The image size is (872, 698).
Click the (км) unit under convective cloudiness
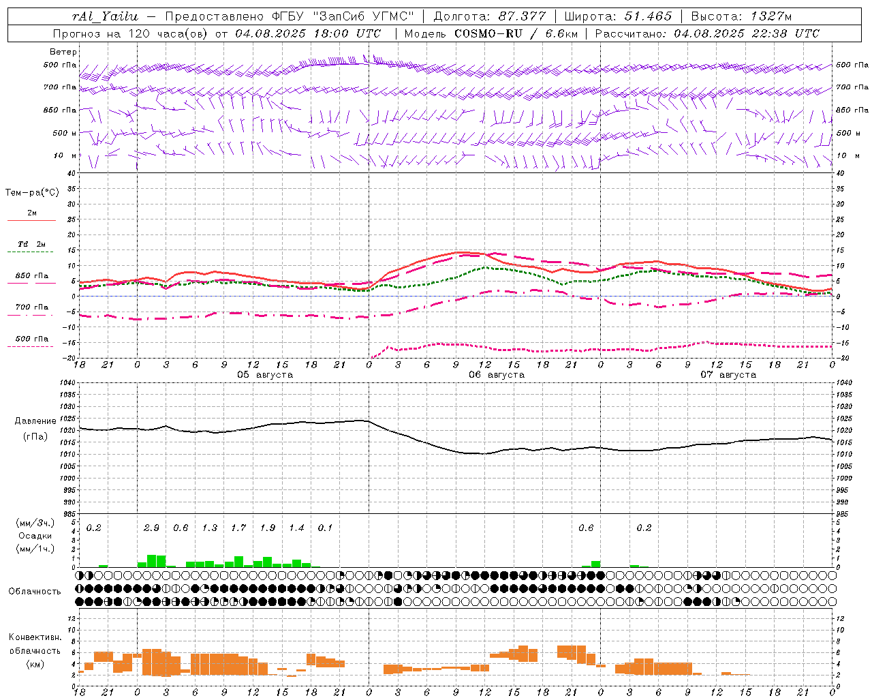point(35,664)
